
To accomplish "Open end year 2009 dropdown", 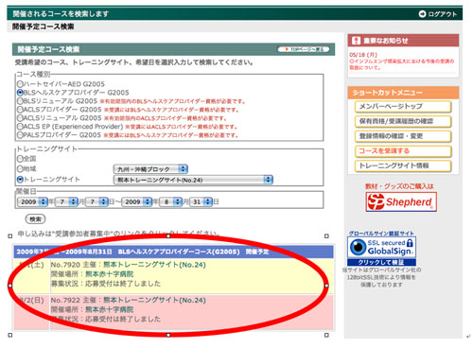I will click(137, 201).
